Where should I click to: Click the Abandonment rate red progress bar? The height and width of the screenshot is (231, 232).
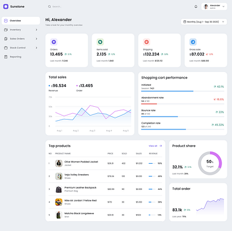pyautogui.click(x=149, y=104)
